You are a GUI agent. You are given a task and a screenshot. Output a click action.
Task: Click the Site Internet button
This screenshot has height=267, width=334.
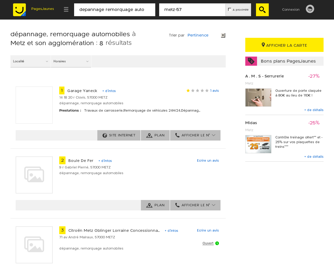click(x=119, y=135)
